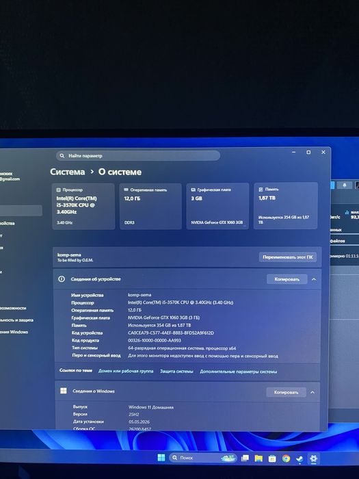359x479 pixels.
Task: Collapse the Сведения о Windows section
Action: pos(313,392)
